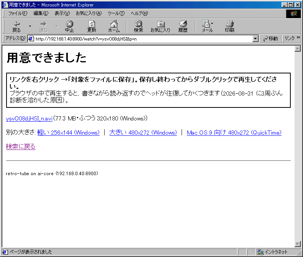
Task: Print the page with 印刷 button
Action: tap(229, 26)
